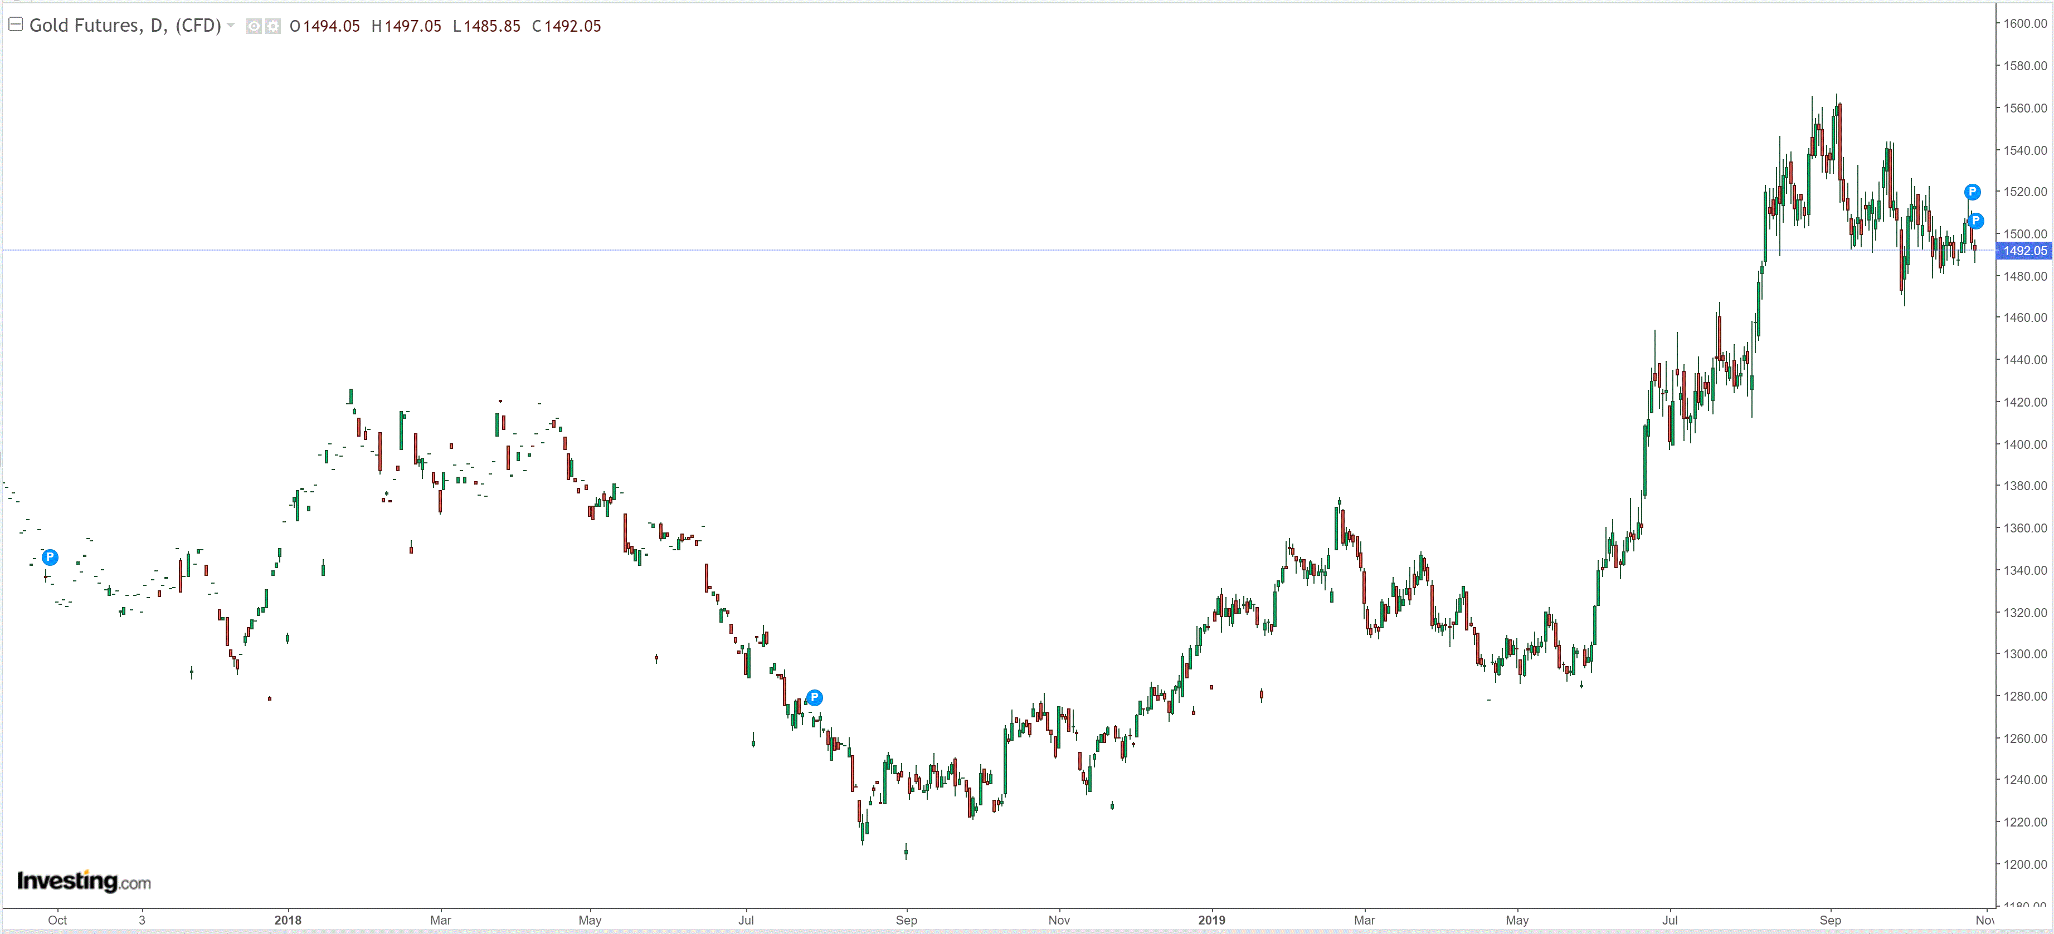
Task: Click the P marker near October 2017
Action: tap(50, 557)
